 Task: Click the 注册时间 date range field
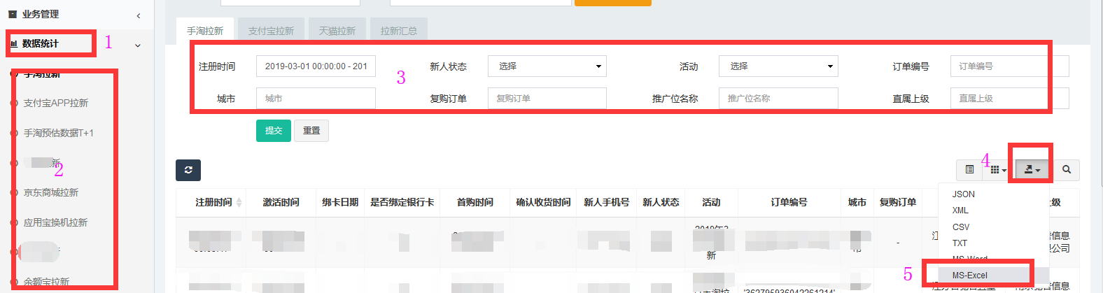(x=316, y=66)
